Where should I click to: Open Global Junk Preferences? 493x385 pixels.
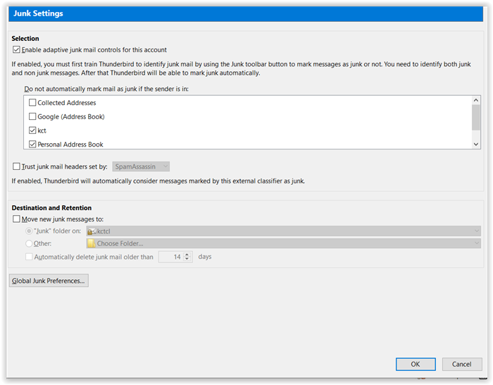coord(49,281)
